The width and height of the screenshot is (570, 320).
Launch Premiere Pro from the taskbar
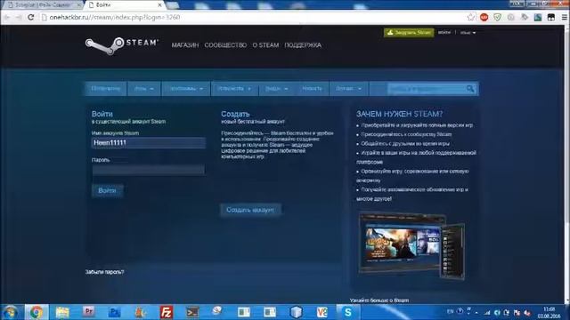[x=88, y=311]
